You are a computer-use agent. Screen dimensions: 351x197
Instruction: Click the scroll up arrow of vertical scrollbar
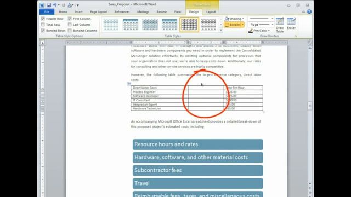[310, 48]
